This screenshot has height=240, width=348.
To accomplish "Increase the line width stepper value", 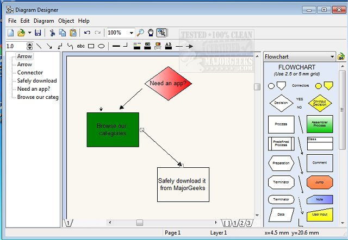I will tap(29, 45).
